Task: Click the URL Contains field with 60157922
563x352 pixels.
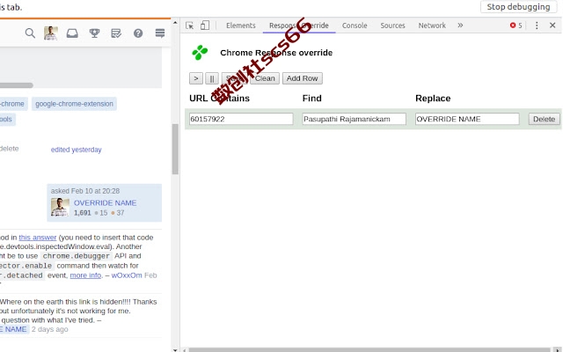Action: click(x=241, y=119)
